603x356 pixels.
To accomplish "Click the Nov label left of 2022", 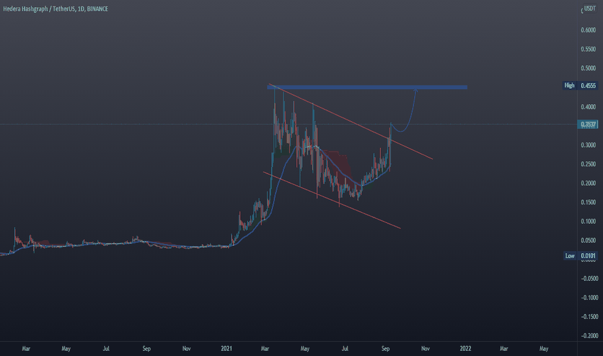I will tap(425, 348).
